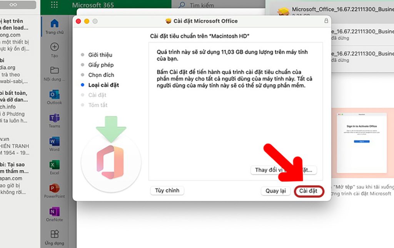The image size is (394, 248).
Task: Open OneNote from the sidebar
Action: (x=54, y=213)
